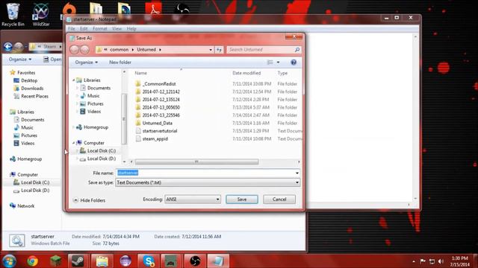Sort by the Date modified column header
478x268 pixels.
[246, 73]
